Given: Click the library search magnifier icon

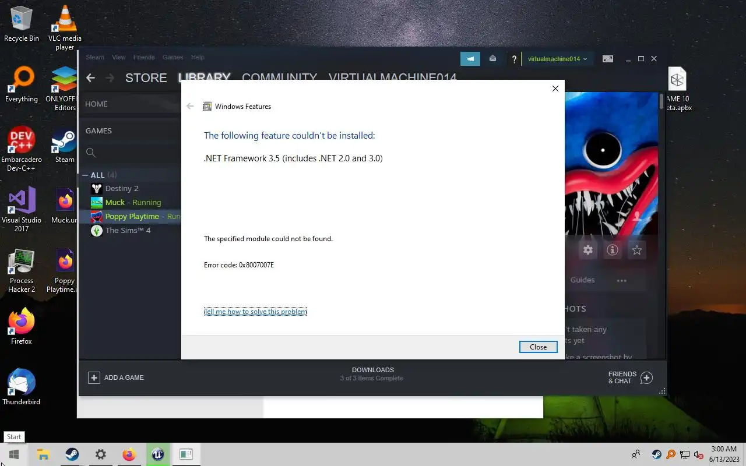Looking at the screenshot, I should point(91,153).
